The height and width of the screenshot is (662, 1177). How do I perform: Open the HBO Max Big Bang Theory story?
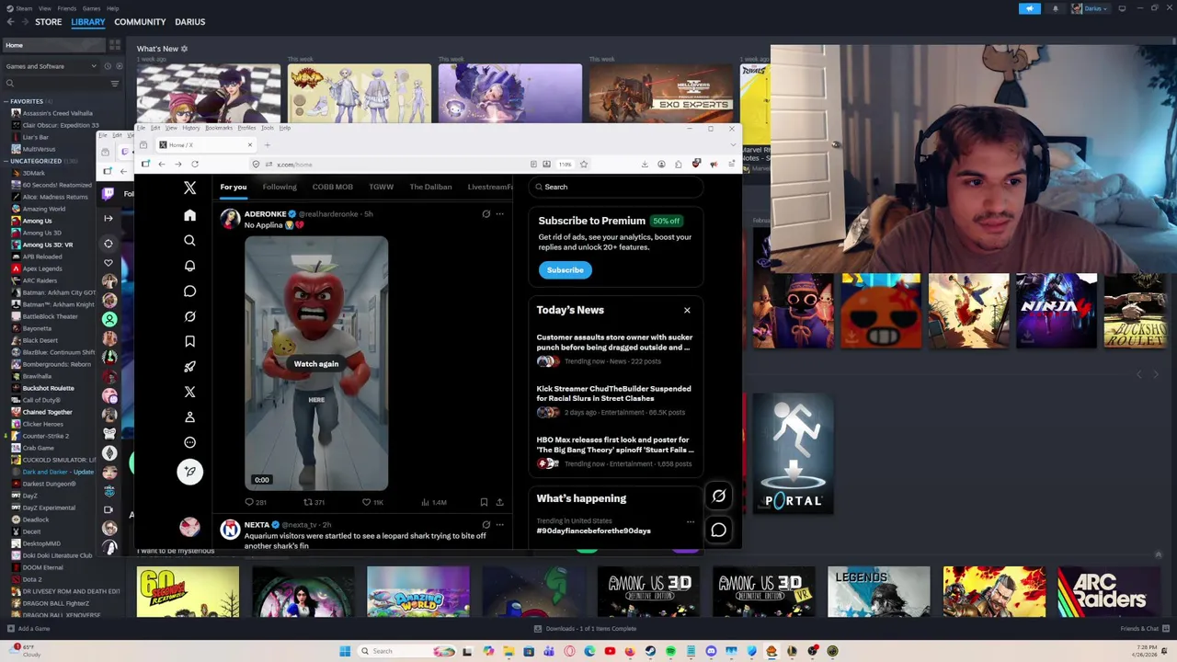(614, 445)
